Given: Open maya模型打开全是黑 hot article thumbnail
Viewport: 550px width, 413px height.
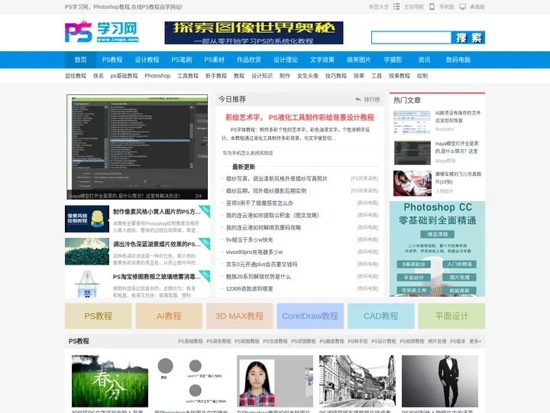Looking at the screenshot, I should [412, 153].
